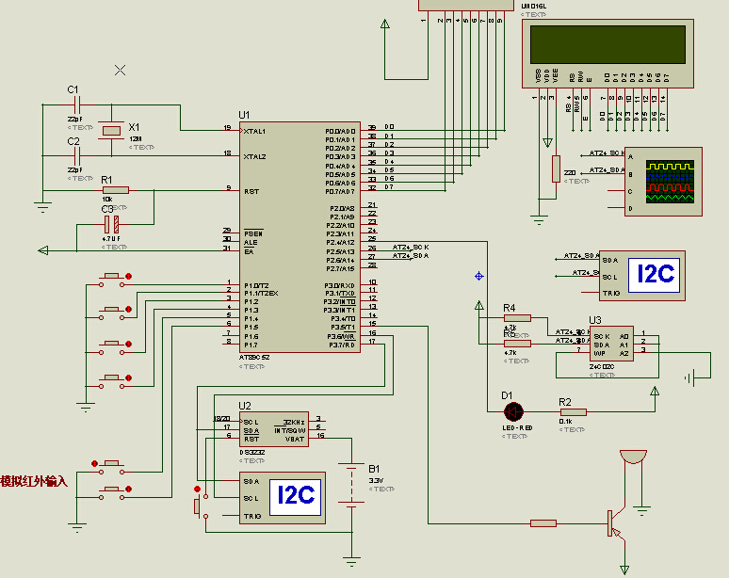
Task: Select the B1 3.3V battery
Action: tap(352, 483)
